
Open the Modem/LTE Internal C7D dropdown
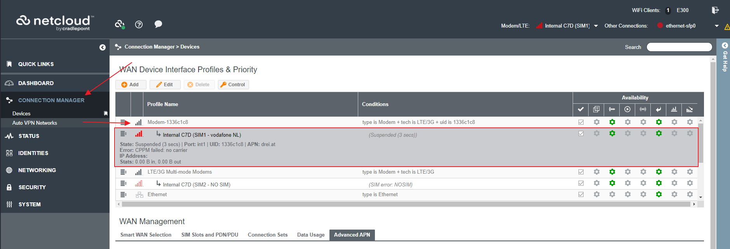click(596, 26)
